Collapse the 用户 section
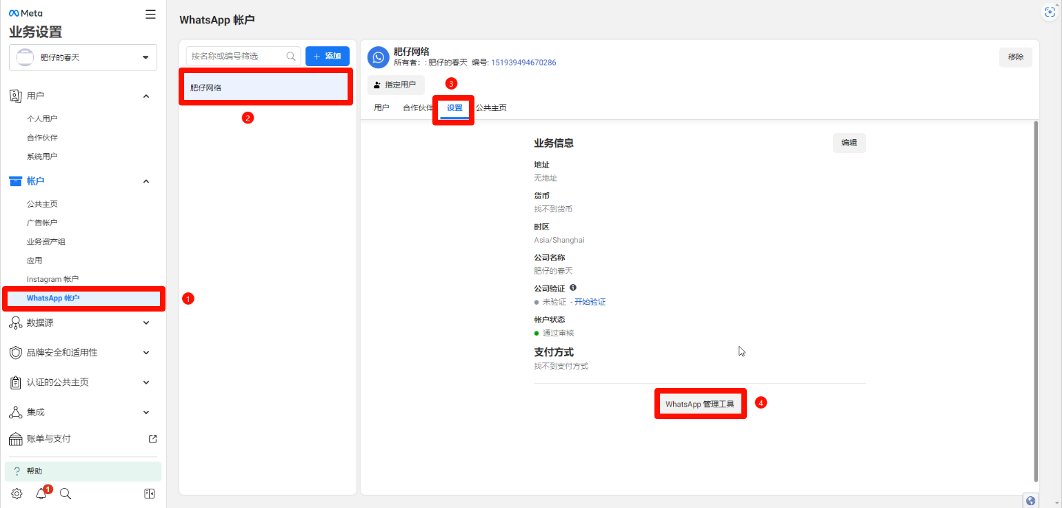 (x=146, y=96)
